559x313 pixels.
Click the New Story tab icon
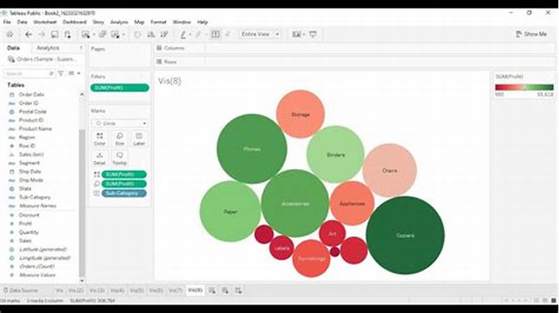(238, 291)
